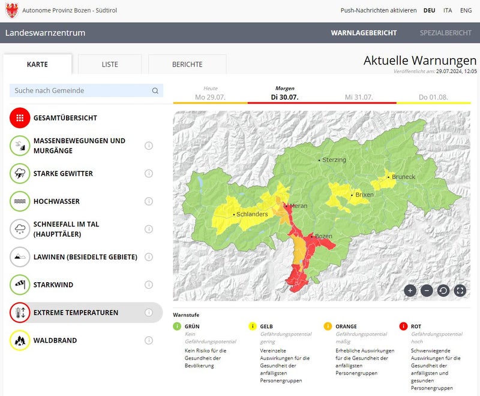The height and width of the screenshot is (396, 480).
Task: Open the Spezialbericht page
Action: pos(445,33)
